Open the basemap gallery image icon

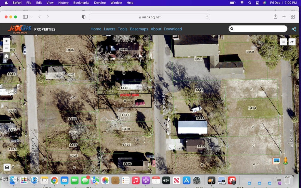(276, 161)
